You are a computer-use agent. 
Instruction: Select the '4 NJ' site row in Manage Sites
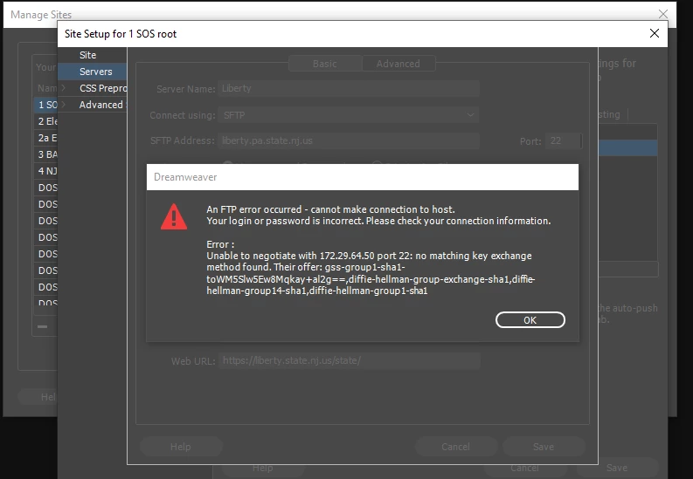(x=46, y=171)
